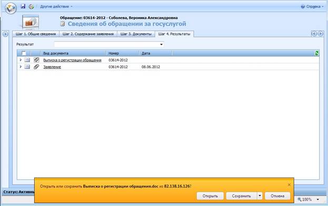This screenshot has width=328, height=206.
Task: Click the paperclip icon in the Заявление row
Action: [36, 67]
